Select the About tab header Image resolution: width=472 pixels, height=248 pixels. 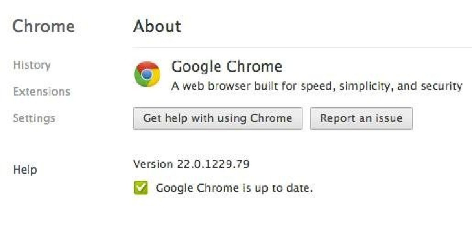click(157, 26)
